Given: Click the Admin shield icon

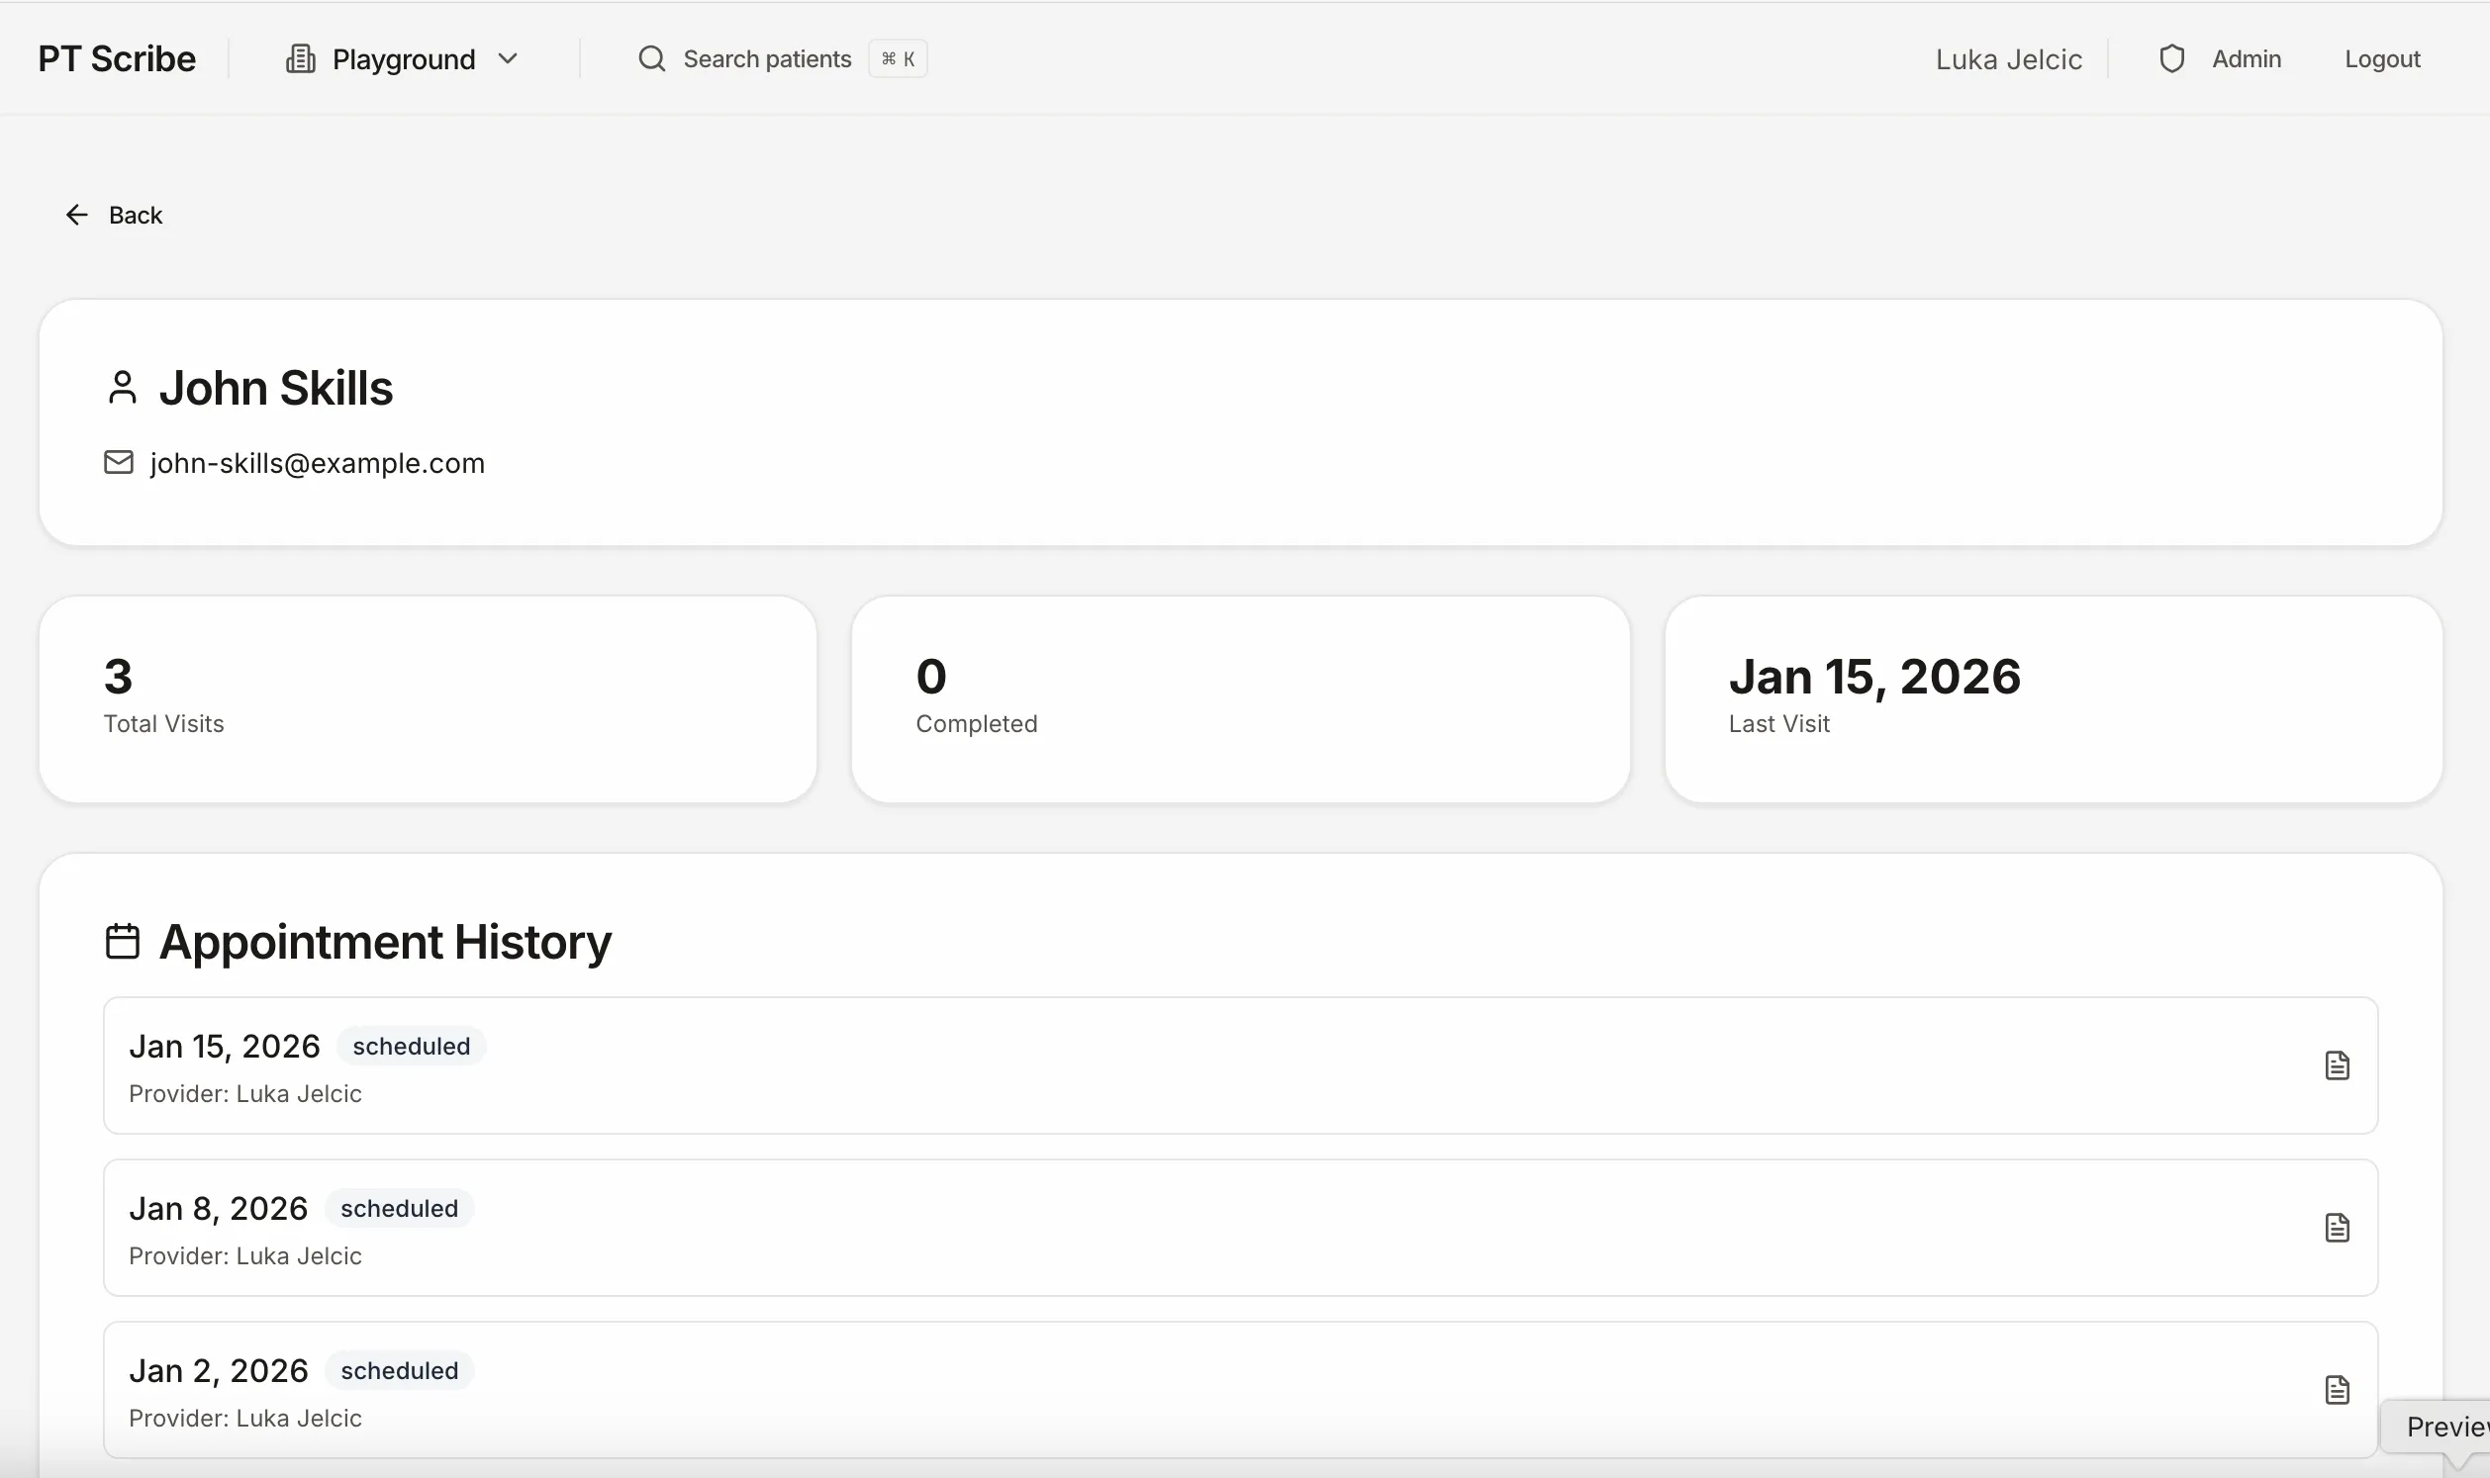Looking at the screenshot, I should (x=2171, y=58).
